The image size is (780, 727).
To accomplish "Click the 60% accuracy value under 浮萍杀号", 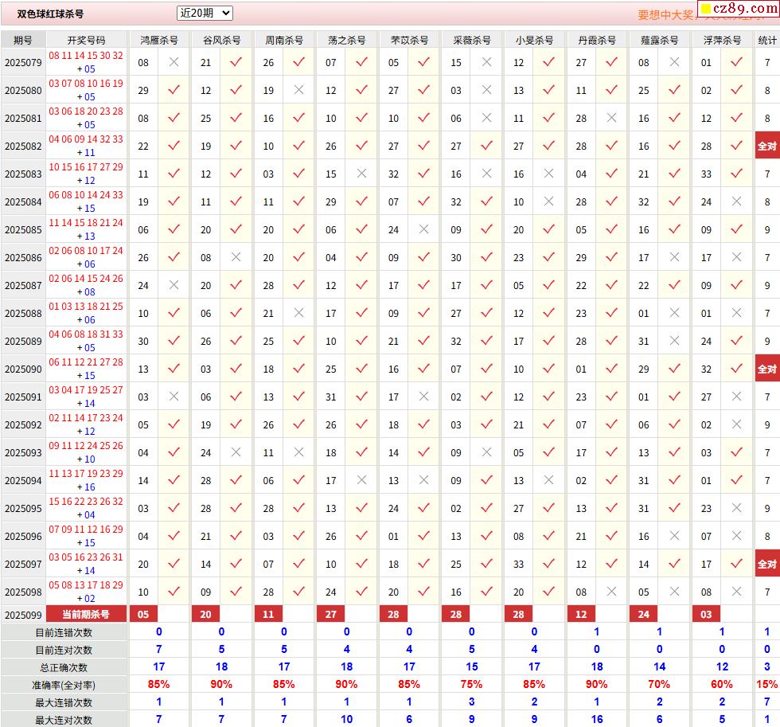I will 721,684.
